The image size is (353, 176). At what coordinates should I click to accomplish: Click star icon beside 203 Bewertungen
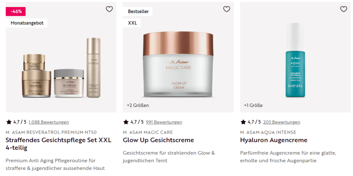pos(243,122)
